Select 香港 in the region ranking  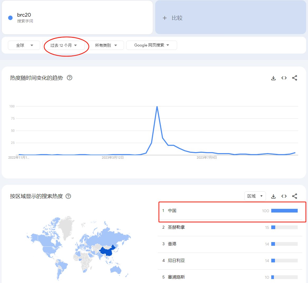[x=230, y=244]
